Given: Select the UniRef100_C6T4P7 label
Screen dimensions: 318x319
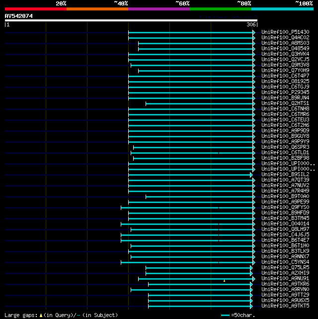Looking at the screenshot, I should [285, 76].
